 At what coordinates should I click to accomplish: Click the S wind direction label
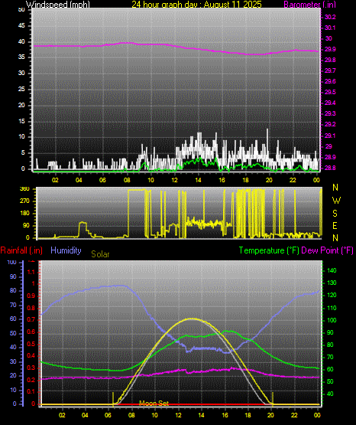(335, 214)
